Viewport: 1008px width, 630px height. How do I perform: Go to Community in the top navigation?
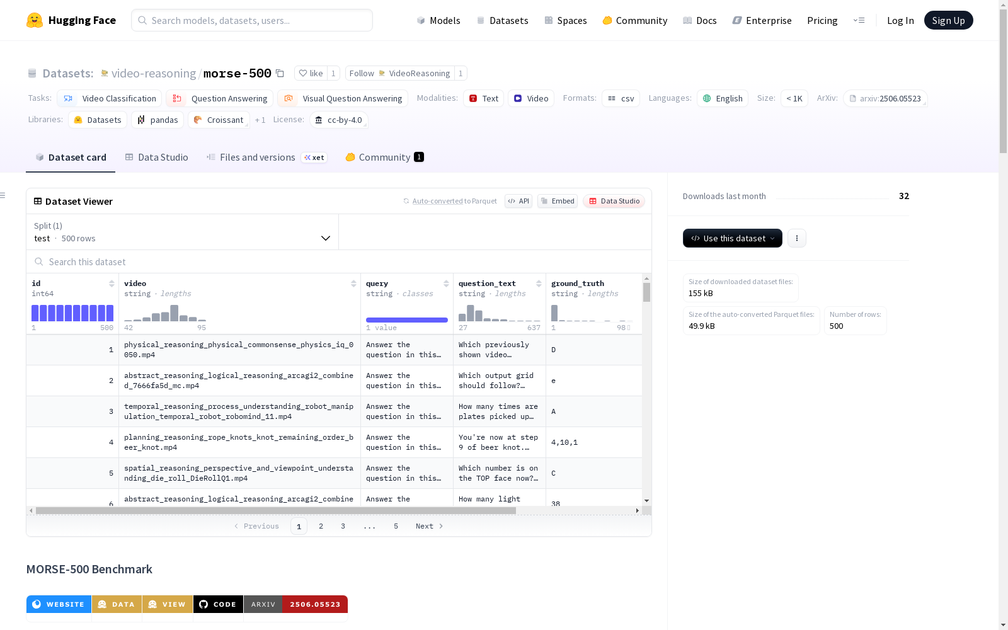[x=634, y=20]
